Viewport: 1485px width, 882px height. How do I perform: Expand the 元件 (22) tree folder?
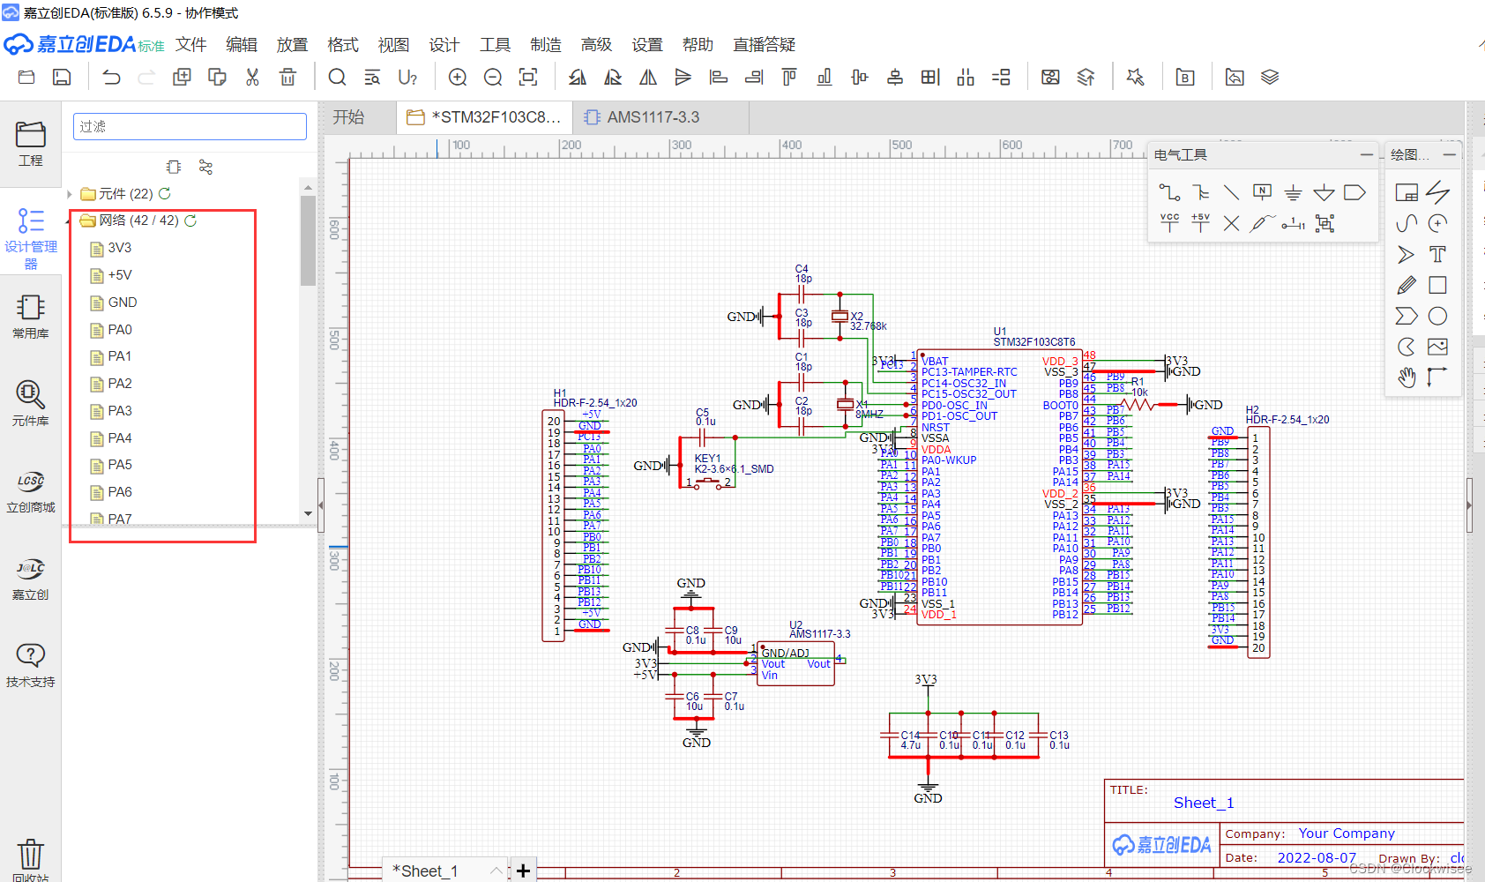pos(71,193)
